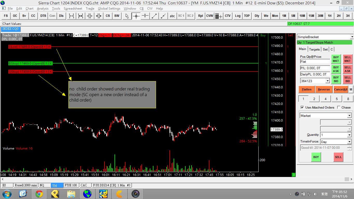Switch to the Russell 2000 mini chart tab
This screenshot has height=199, width=354.
click(26, 185)
